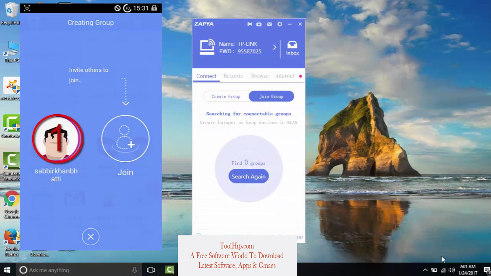Image resolution: width=491 pixels, height=276 pixels.
Task: Click the computer Wi-Fi hotspot icon in Zapya
Action: 207,47
